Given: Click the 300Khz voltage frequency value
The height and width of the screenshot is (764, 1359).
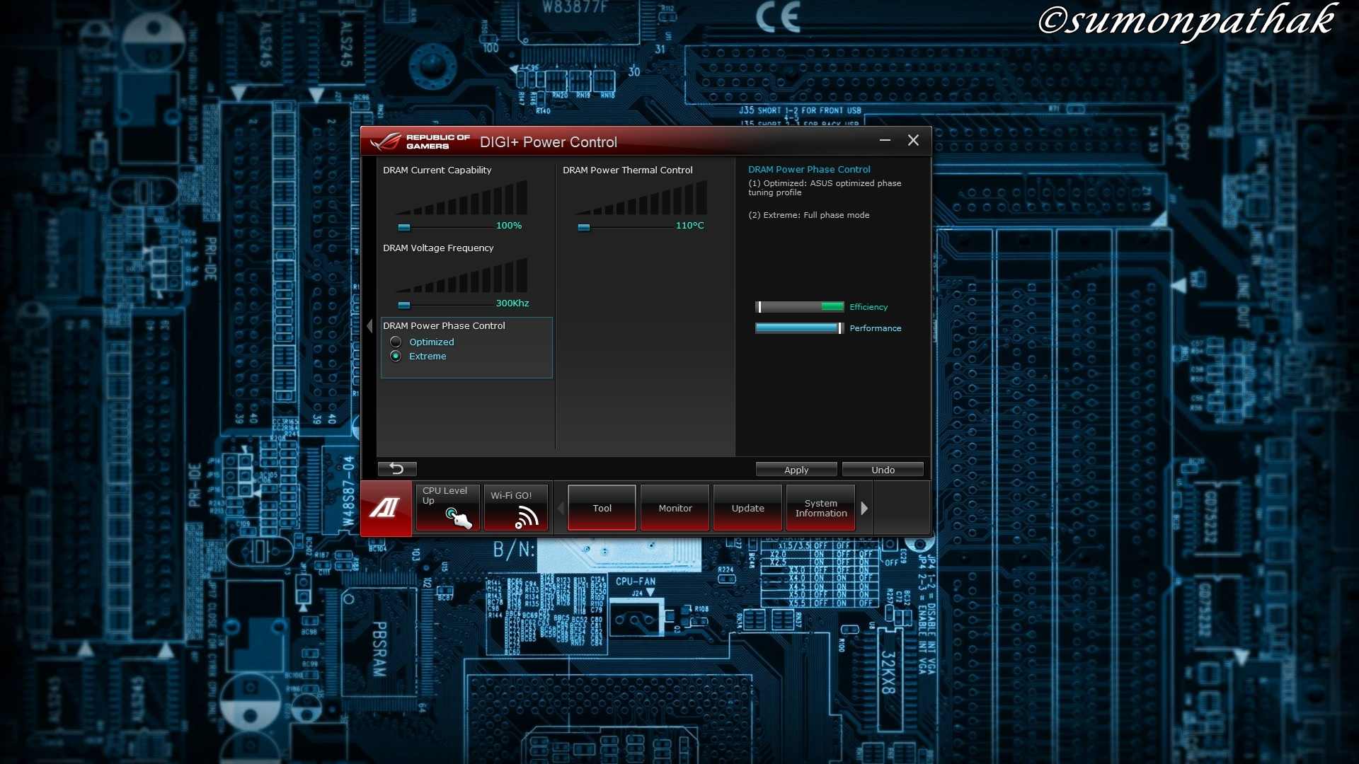Looking at the screenshot, I should tap(512, 303).
